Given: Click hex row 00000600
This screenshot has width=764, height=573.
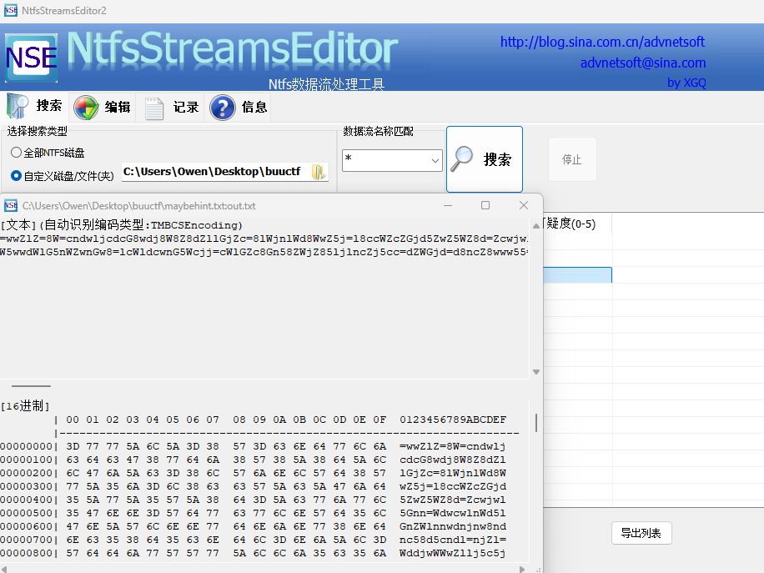Looking at the screenshot, I should coord(253,527).
